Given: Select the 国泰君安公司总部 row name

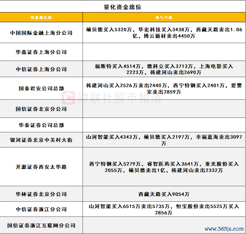Looking at the screenshot, I should pos(41,89).
